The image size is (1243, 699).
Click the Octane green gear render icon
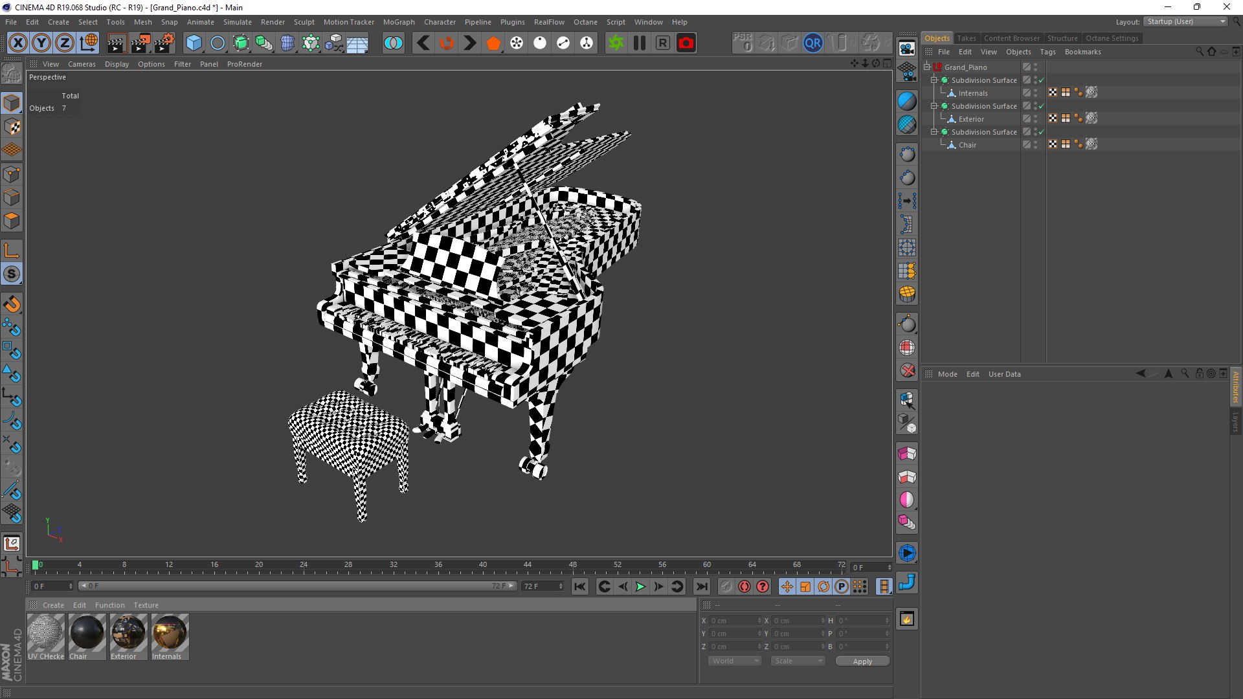(616, 43)
